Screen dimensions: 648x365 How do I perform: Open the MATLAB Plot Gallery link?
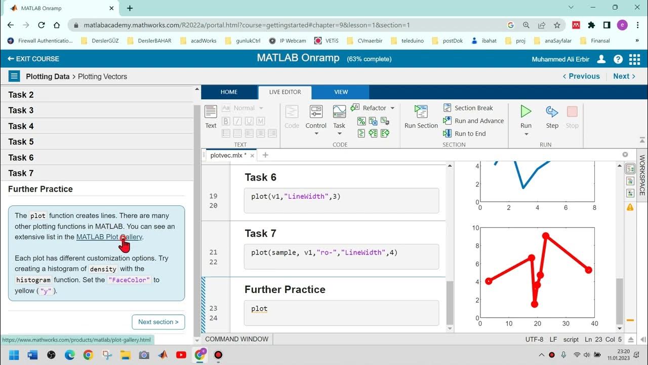point(109,237)
